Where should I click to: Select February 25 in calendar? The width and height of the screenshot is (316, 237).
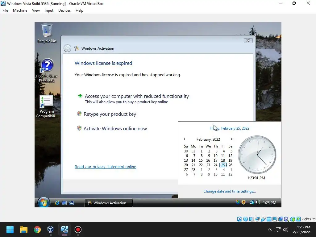pos(223,165)
